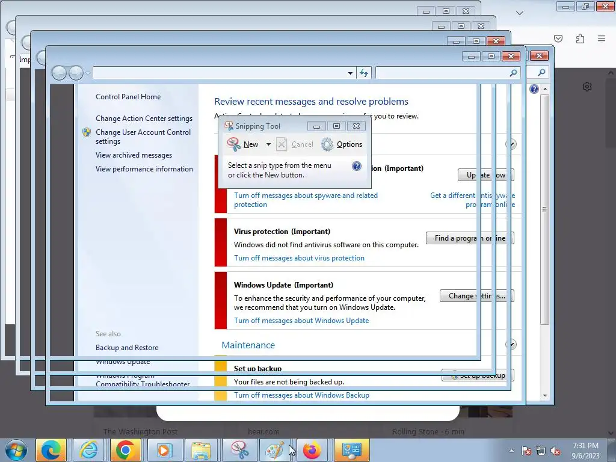Open Get a different antispyware program online

(472, 200)
